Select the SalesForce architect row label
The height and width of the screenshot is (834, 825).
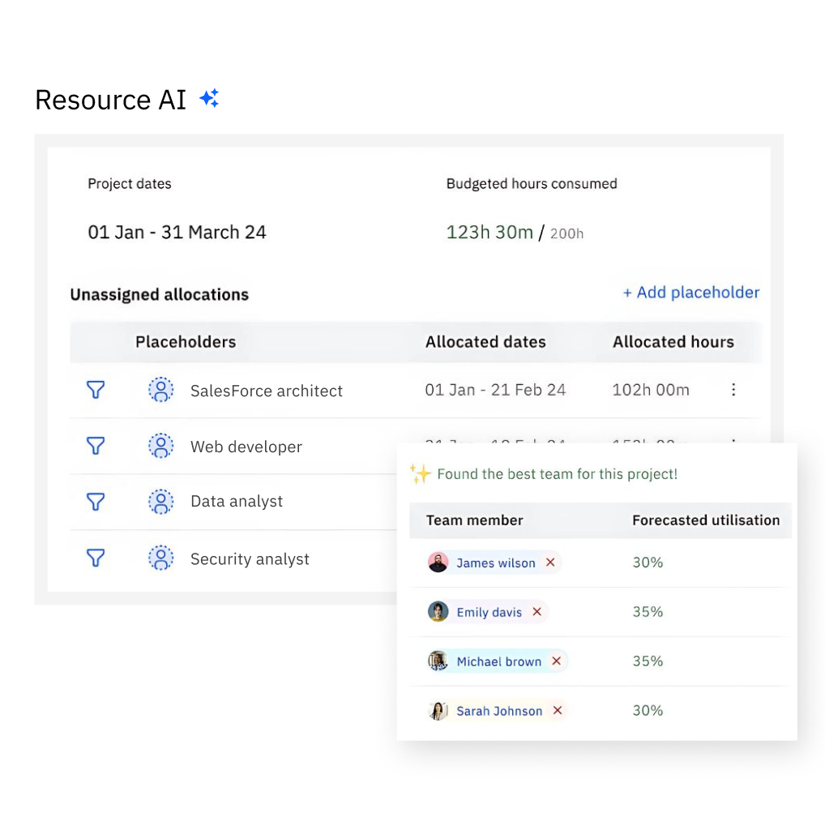267,391
